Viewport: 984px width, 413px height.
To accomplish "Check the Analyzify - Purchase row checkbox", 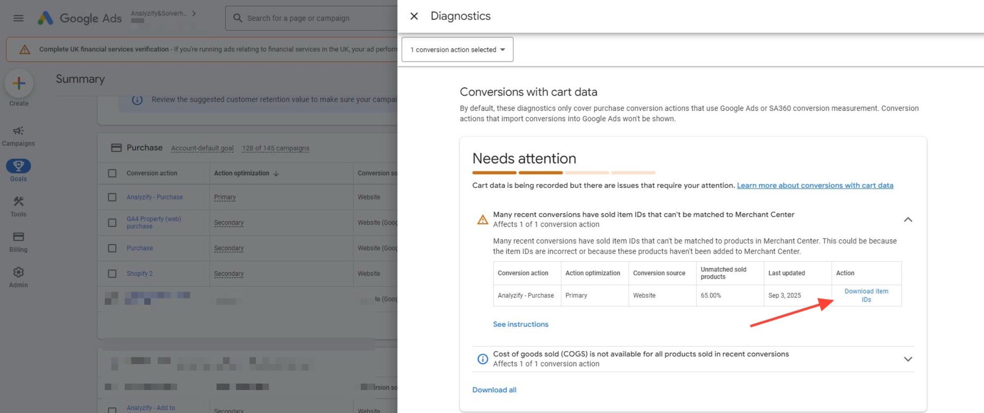I will coord(112,197).
